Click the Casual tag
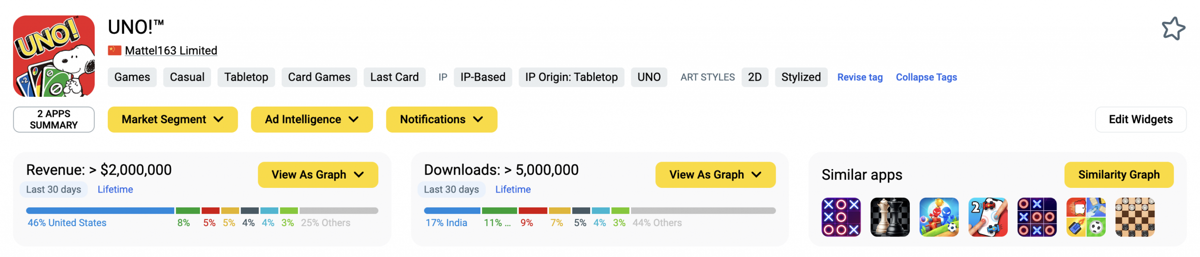Viewport: 1200px width, 257px height. click(x=187, y=77)
